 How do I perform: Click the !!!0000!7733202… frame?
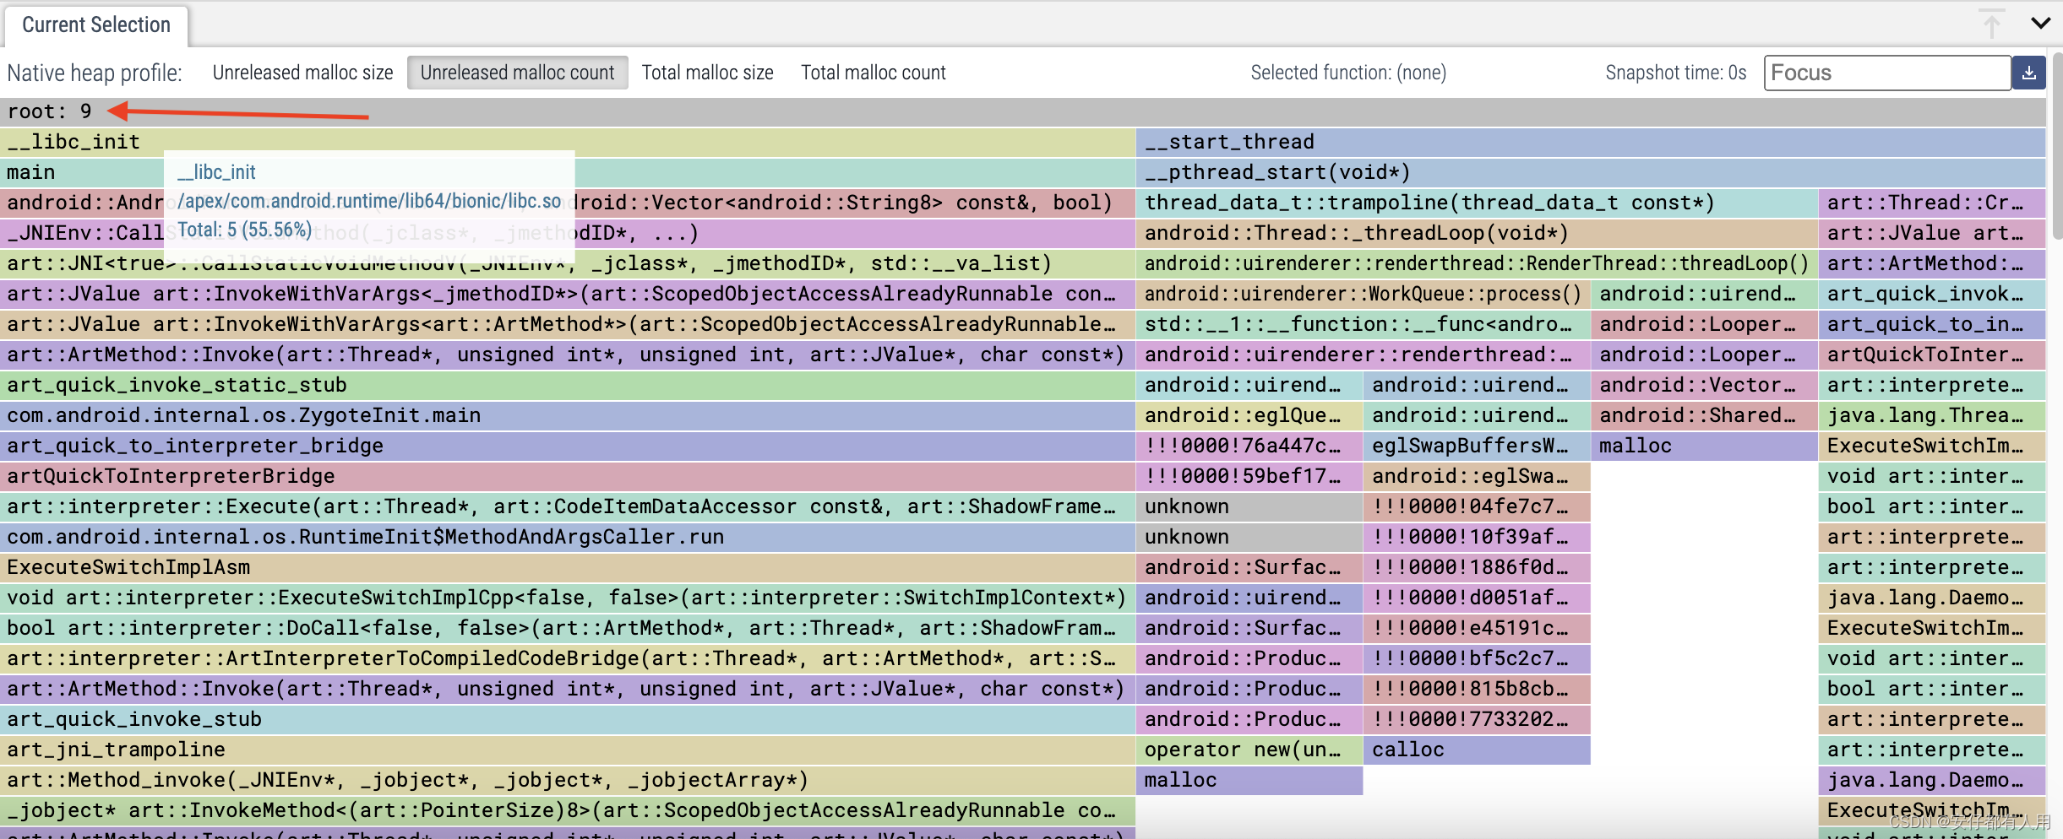tap(1477, 719)
